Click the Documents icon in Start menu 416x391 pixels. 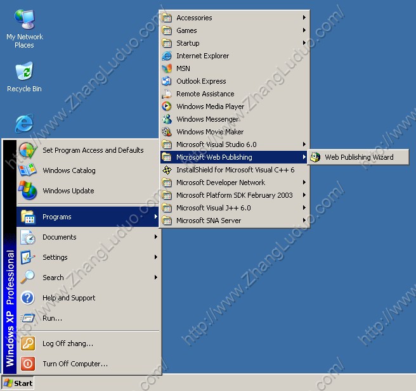coord(28,237)
